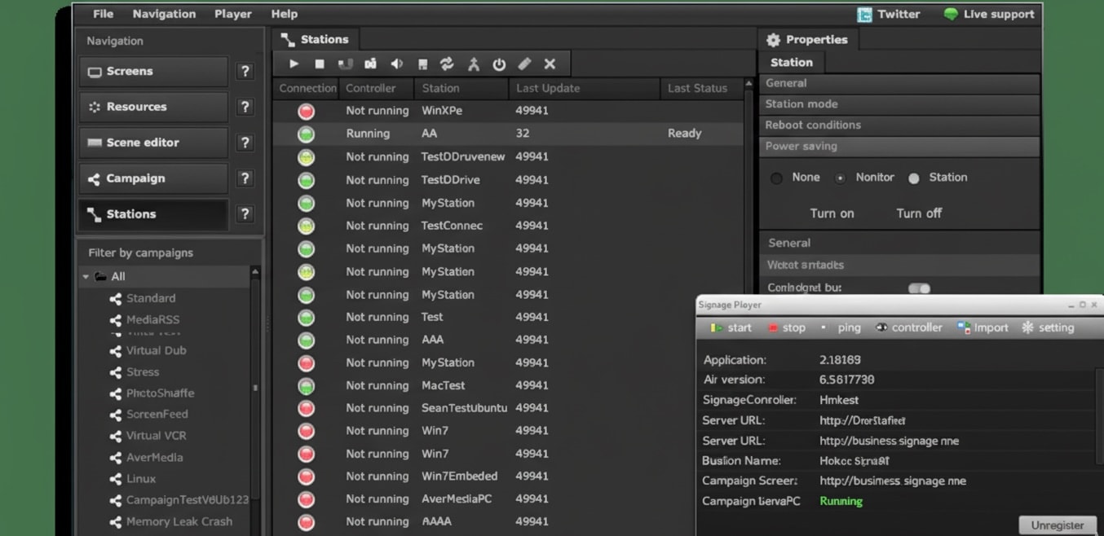Screen dimensions: 1104x536
Task: Click the green connection light of station AA
Action: point(307,134)
